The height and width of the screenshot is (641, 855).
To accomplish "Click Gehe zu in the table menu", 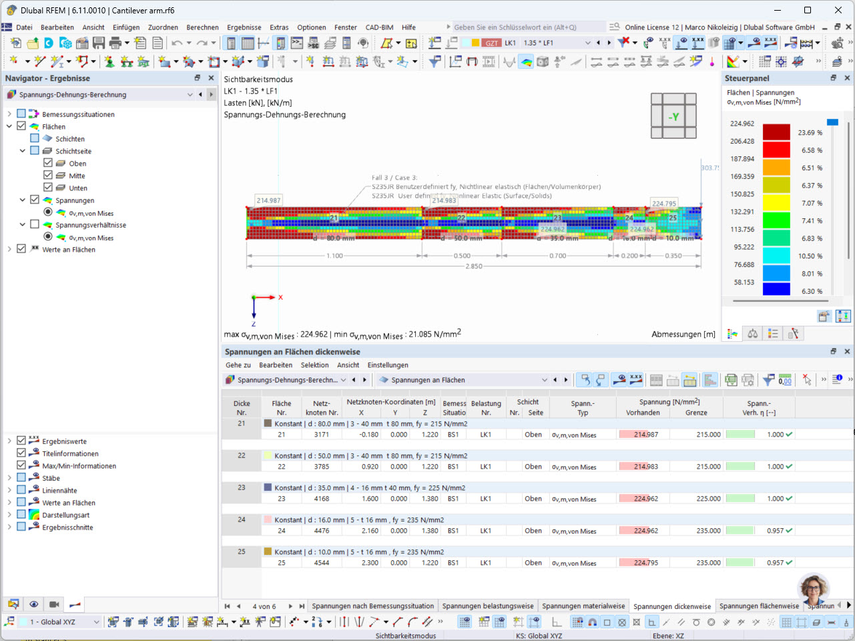I will (x=238, y=365).
